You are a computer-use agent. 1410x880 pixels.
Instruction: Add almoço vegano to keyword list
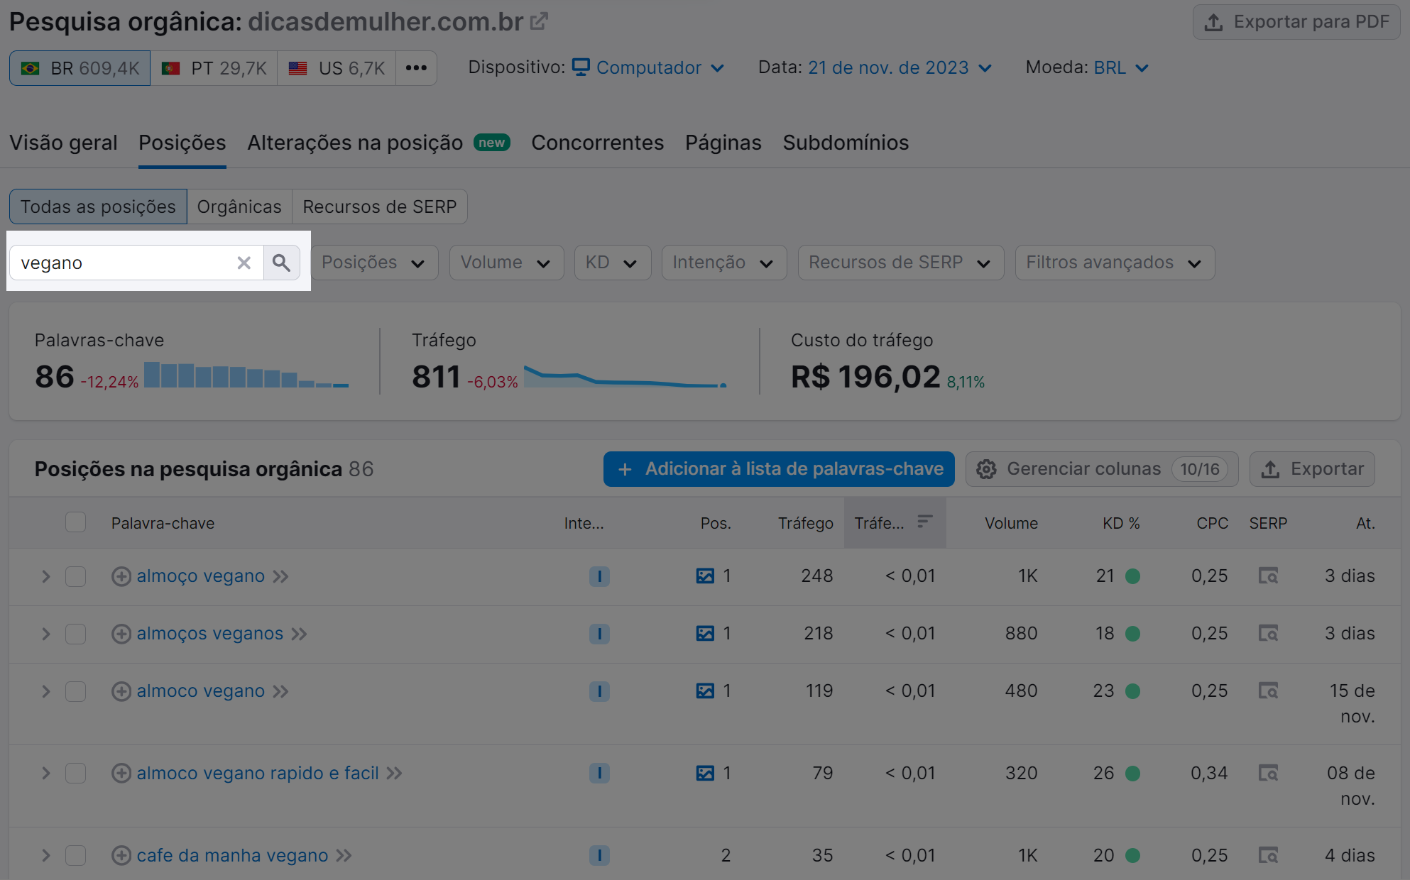tap(121, 576)
